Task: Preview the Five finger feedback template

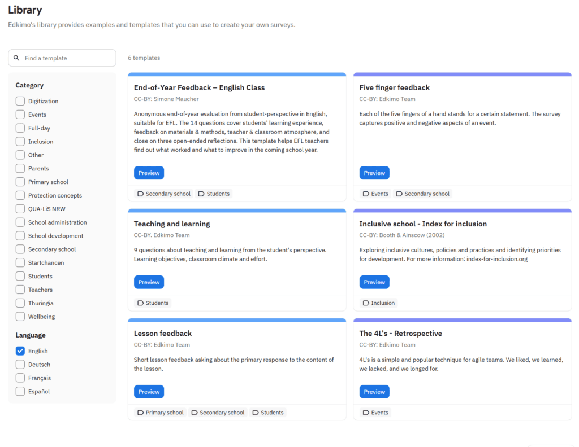Action: pos(374,173)
